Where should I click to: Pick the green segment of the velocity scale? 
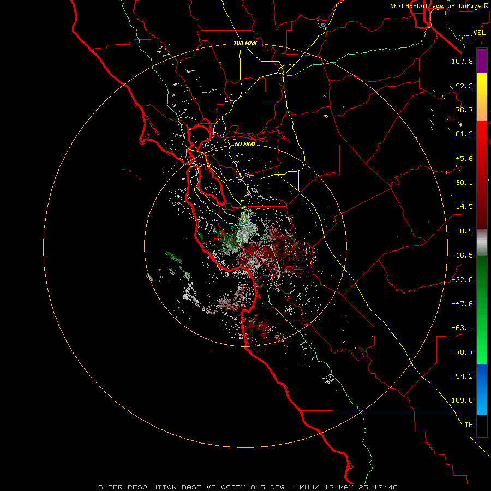(482, 310)
